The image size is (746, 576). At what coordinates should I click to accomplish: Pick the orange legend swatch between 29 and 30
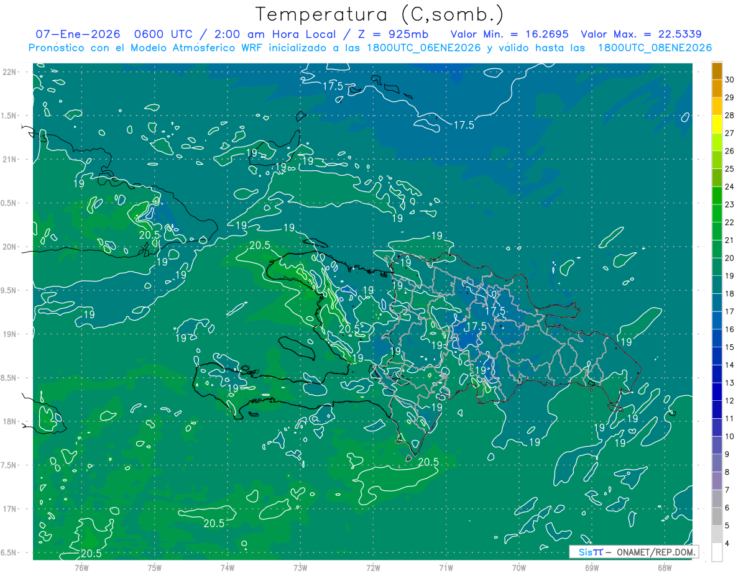[717, 89]
